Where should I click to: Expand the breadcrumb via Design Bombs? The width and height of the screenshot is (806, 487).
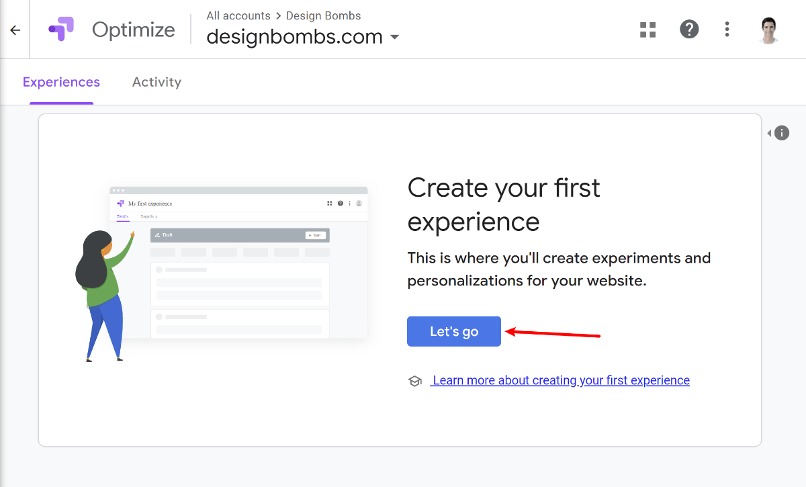(x=323, y=15)
